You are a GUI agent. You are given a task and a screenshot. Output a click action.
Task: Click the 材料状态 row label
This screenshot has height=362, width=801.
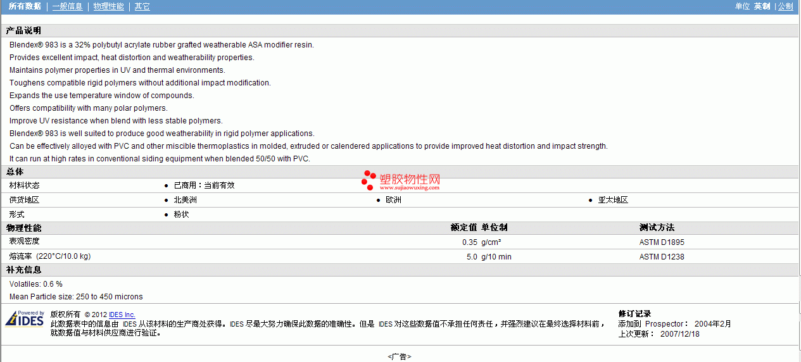(25, 185)
